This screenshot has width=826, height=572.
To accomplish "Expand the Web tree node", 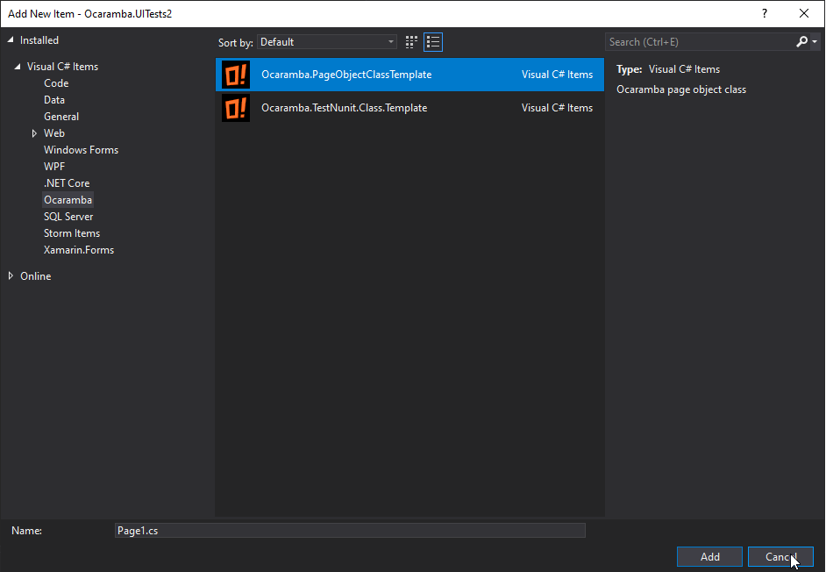I will pyautogui.click(x=34, y=133).
